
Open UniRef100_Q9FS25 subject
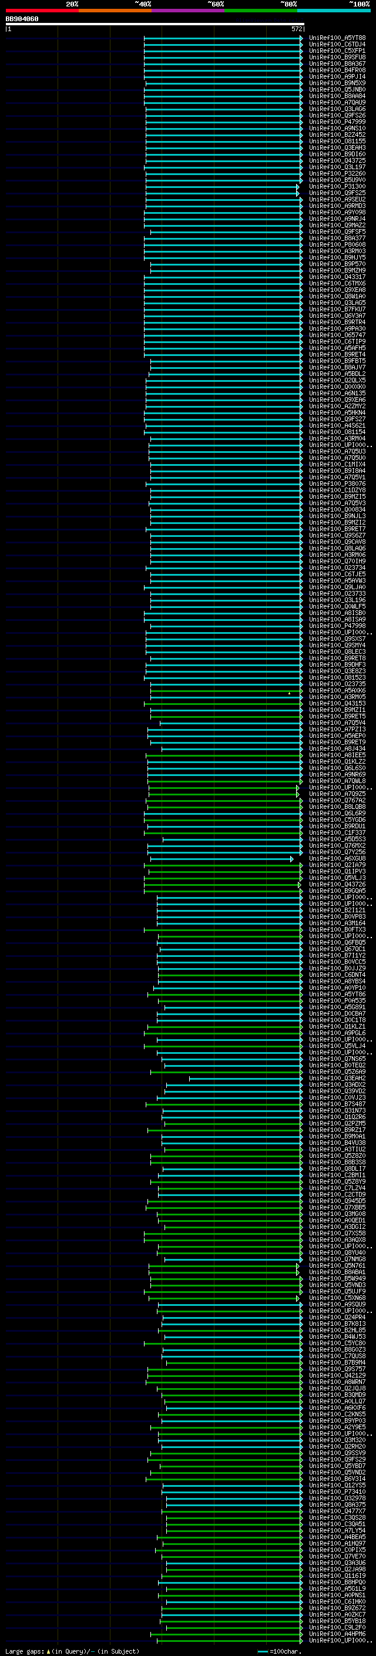coord(337,193)
